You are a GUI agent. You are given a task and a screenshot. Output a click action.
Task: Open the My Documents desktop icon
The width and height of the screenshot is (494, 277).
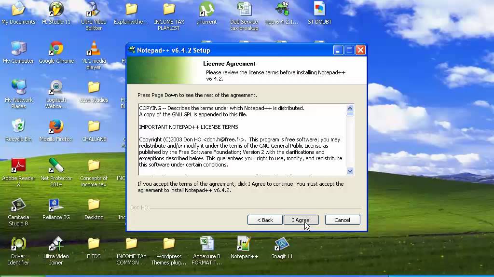point(18,13)
